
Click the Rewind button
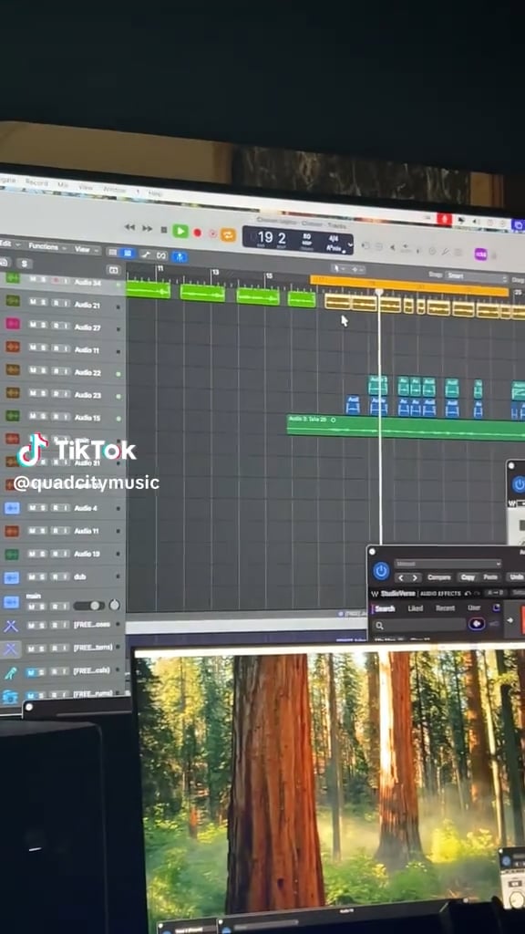[x=129, y=227]
